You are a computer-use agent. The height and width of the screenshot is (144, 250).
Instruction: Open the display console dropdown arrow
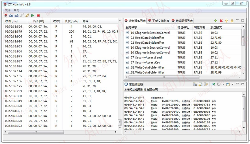[x=223, y=84]
